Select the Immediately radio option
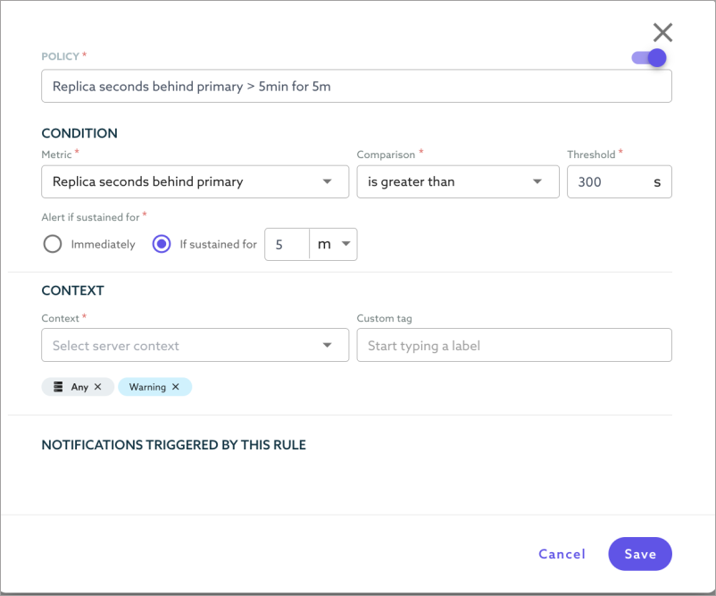 pyautogui.click(x=53, y=244)
